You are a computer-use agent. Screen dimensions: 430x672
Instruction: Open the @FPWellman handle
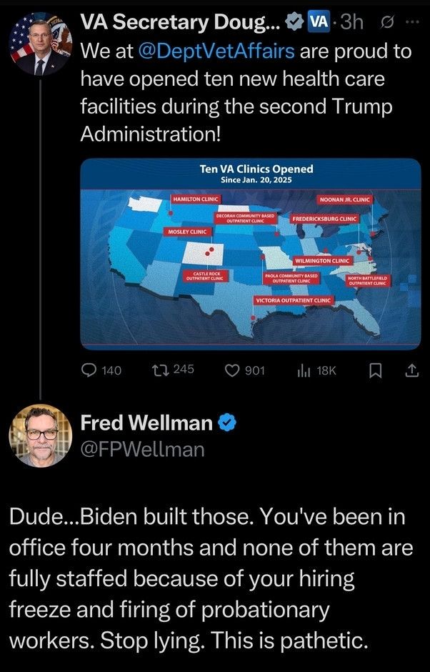[x=142, y=448]
